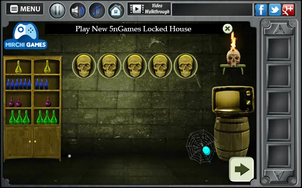
Task: Toggle the background music note icon
Action: click(x=97, y=11)
